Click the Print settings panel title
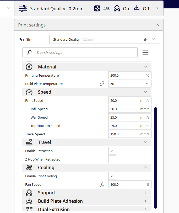The image size is (179, 213). 32,25
